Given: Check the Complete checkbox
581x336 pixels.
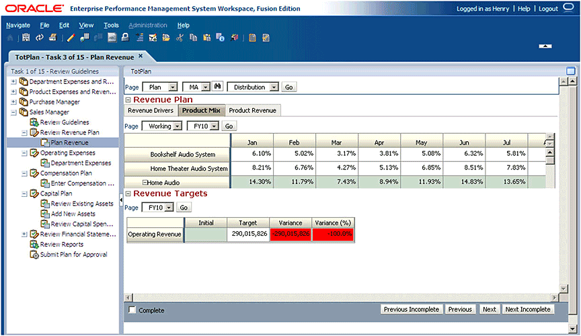Looking at the screenshot, I should click(x=132, y=310).
